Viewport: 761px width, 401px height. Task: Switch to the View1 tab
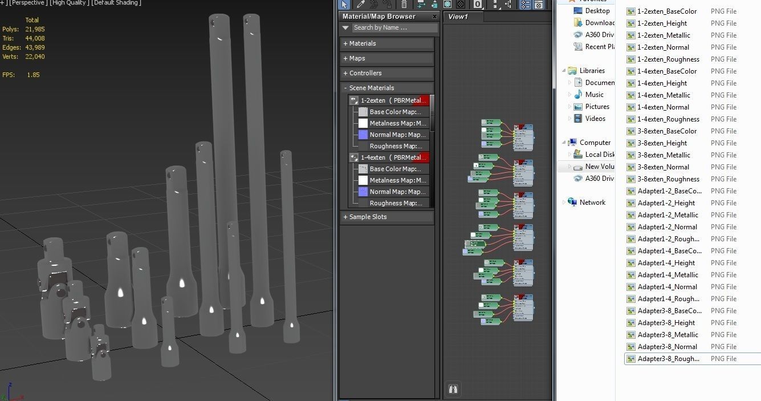point(459,17)
